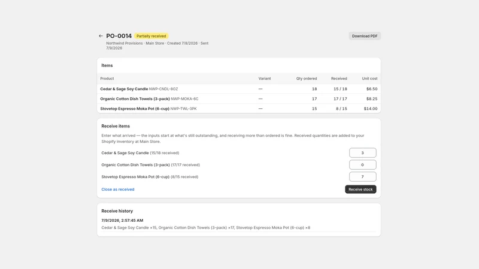This screenshot has width=479, height=269.
Task: Click the 8 / 15 received cell
Action: pos(341,109)
